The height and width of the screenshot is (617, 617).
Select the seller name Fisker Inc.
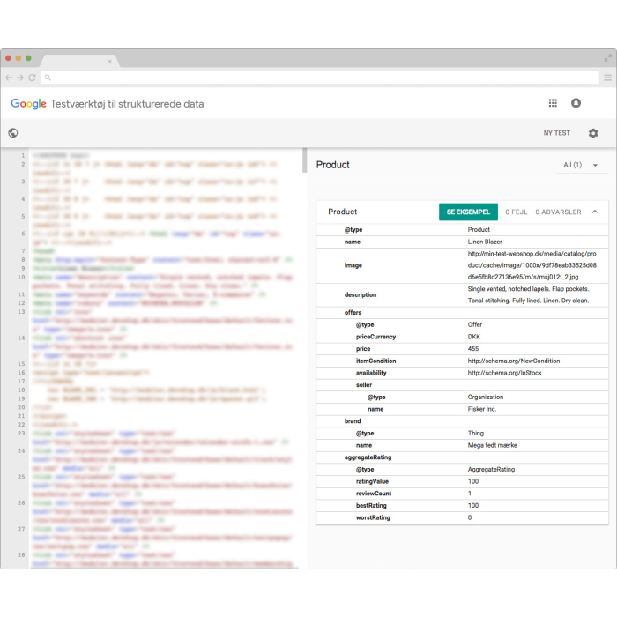coord(482,409)
